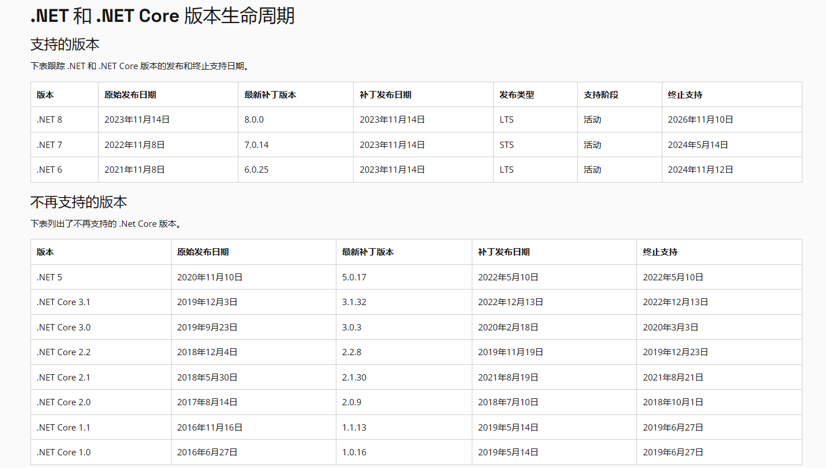The image size is (826, 468).
Task: Click end of support '2024年11月12日'
Action: point(700,170)
